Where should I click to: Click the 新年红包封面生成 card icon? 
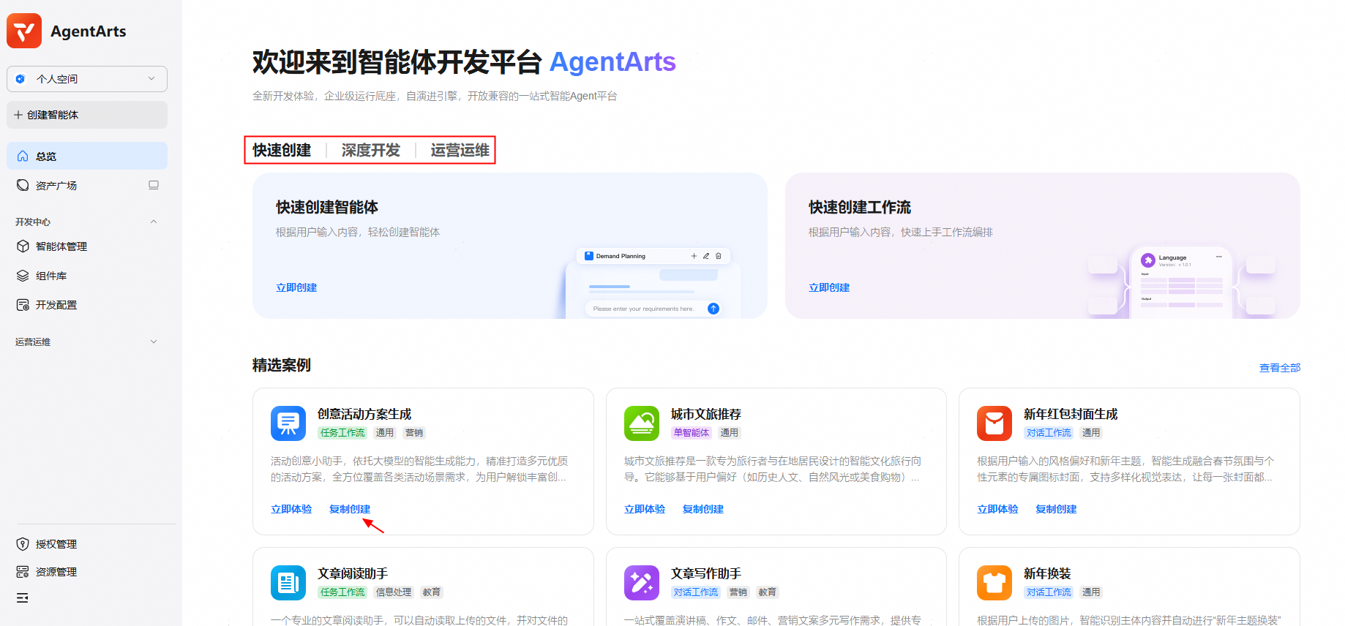(x=994, y=423)
